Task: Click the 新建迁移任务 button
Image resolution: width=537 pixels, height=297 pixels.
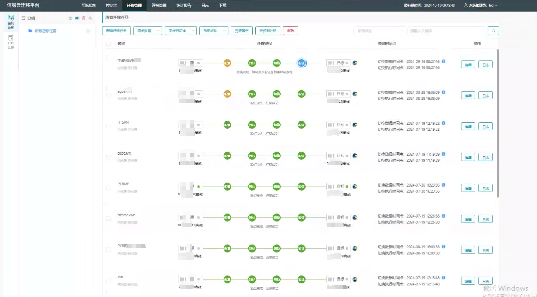Action: click(x=116, y=31)
